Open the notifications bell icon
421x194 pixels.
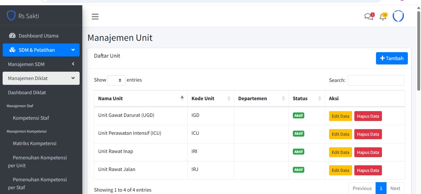pyautogui.click(x=383, y=17)
